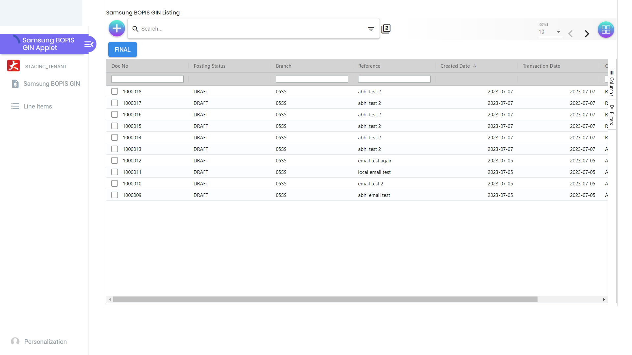
Task: Expand the Filters side panel
Action: [612, 115]
